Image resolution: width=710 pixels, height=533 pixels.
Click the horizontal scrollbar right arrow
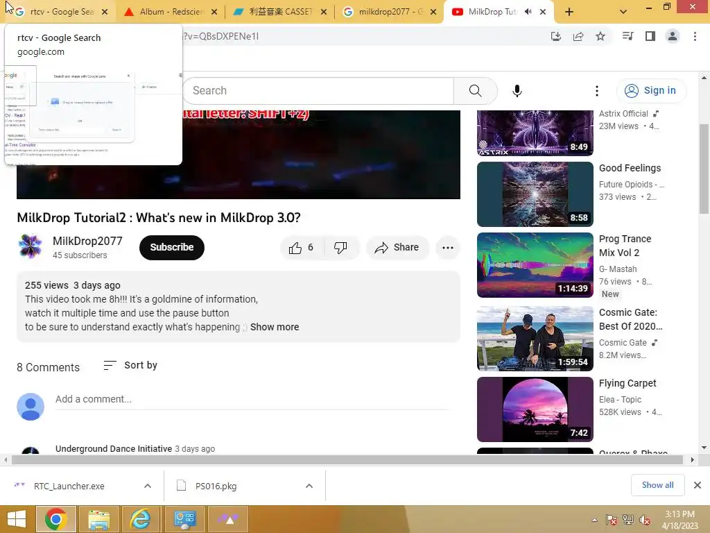[693, 459]
